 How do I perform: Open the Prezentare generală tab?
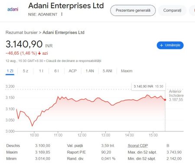coord(133,10)
